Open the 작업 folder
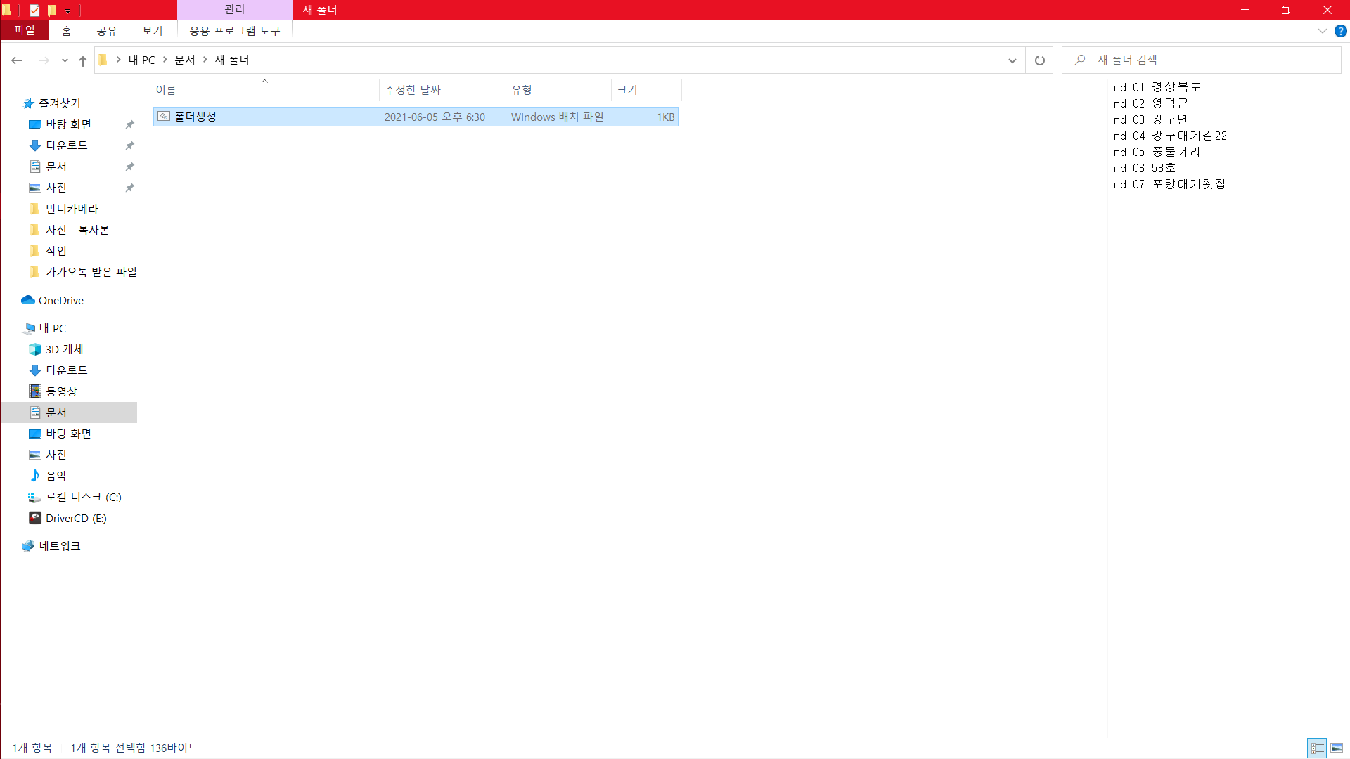The height and width of the screenshot is (759, 1350). pyautogui.click(x=56, y=251)
